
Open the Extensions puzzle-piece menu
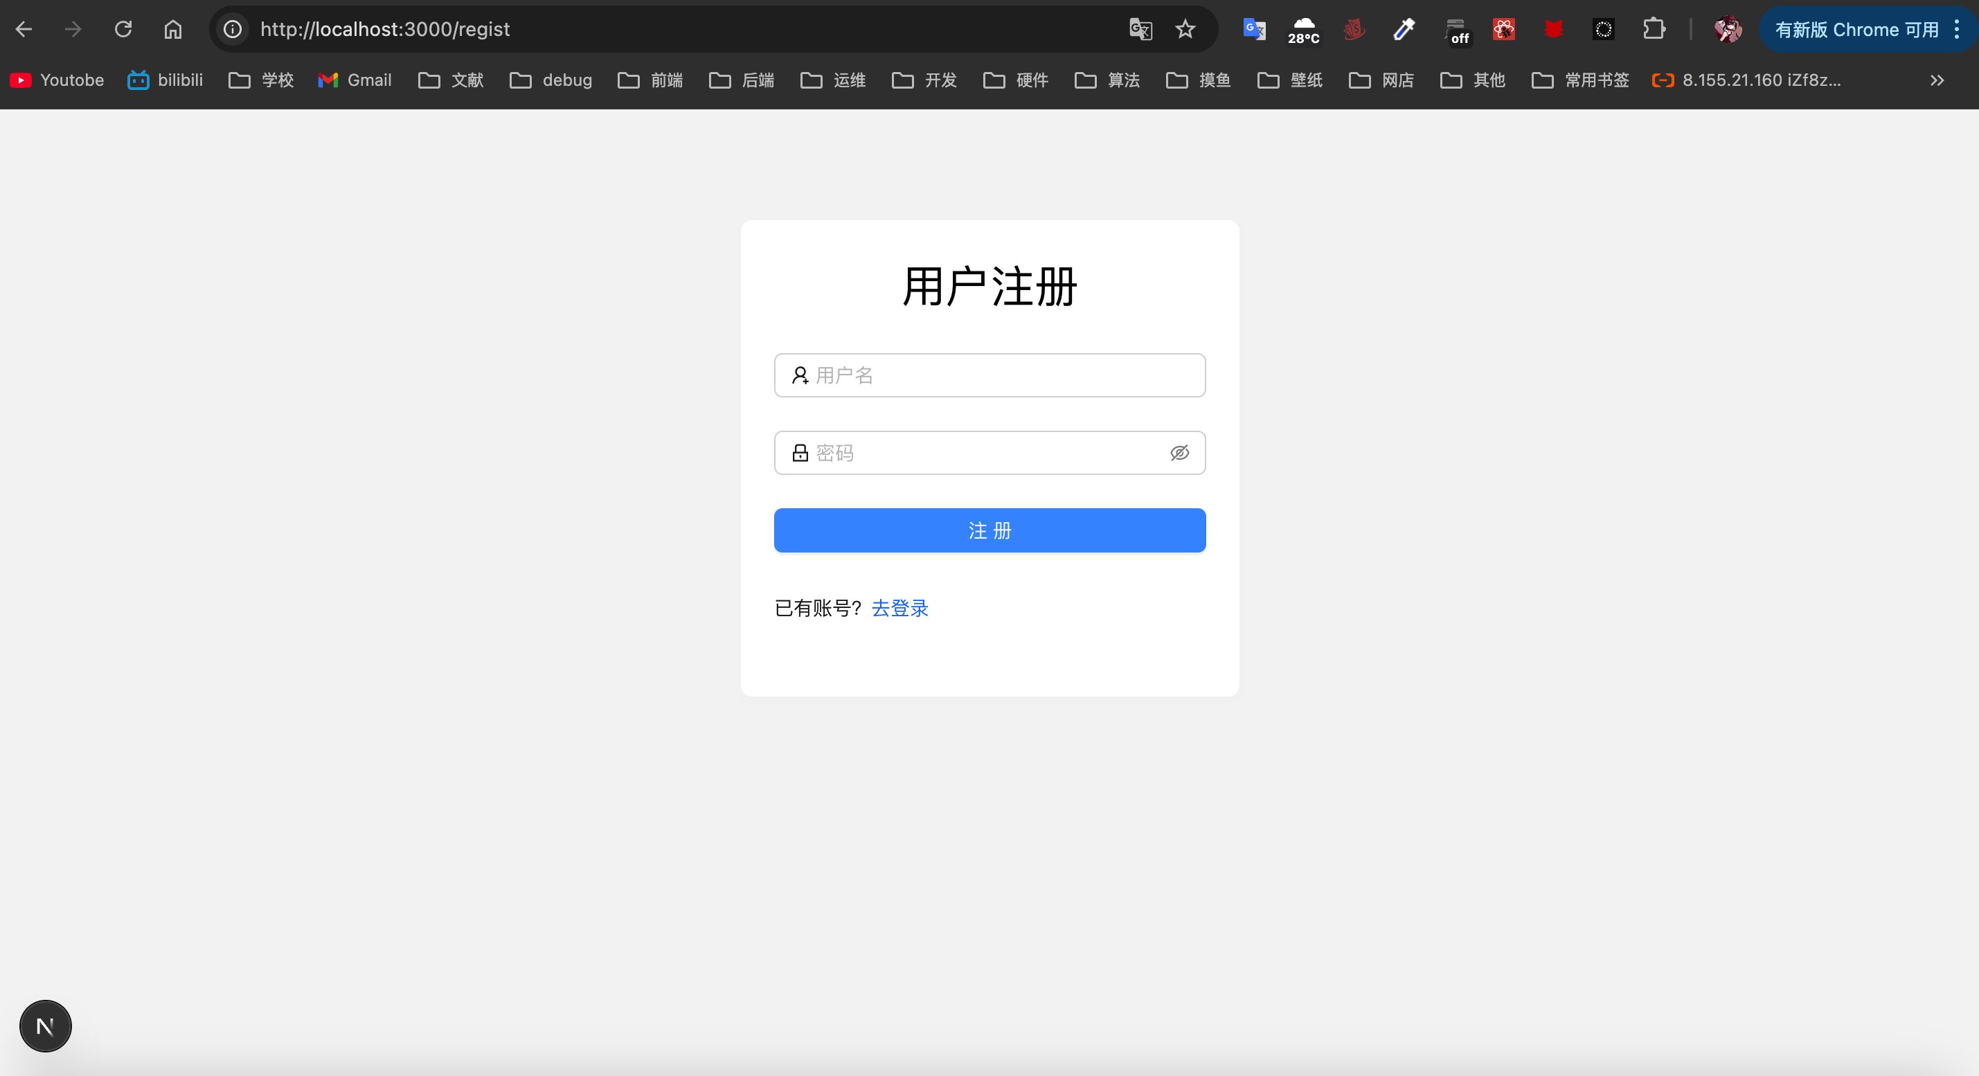(x=1654, y=29)
